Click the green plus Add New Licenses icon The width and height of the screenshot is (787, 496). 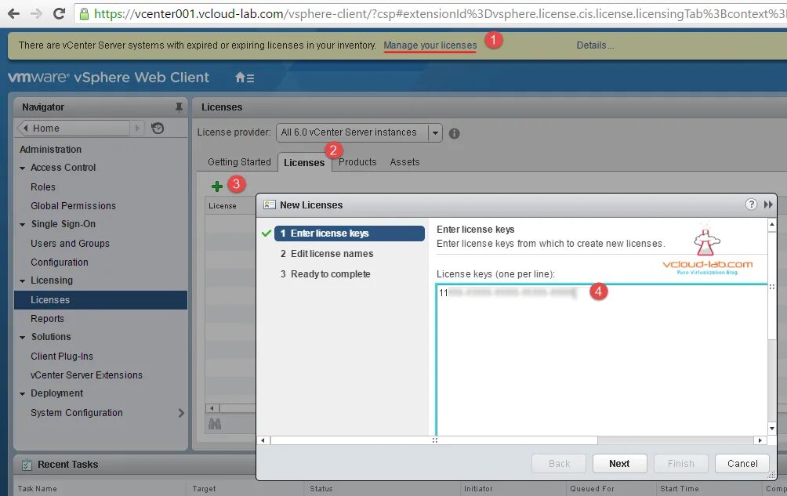pyautogui.click(x=216, y=186)
